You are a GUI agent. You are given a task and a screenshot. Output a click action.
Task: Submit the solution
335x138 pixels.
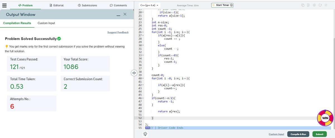point(319,134)
